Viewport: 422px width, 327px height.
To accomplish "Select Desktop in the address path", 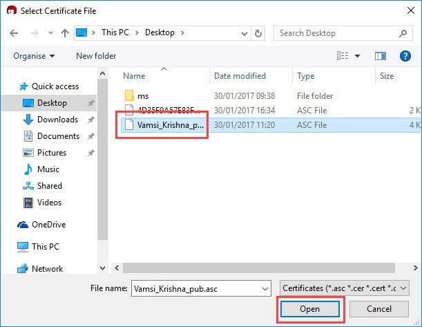I will pyautogui.click(x=160, y=32).
